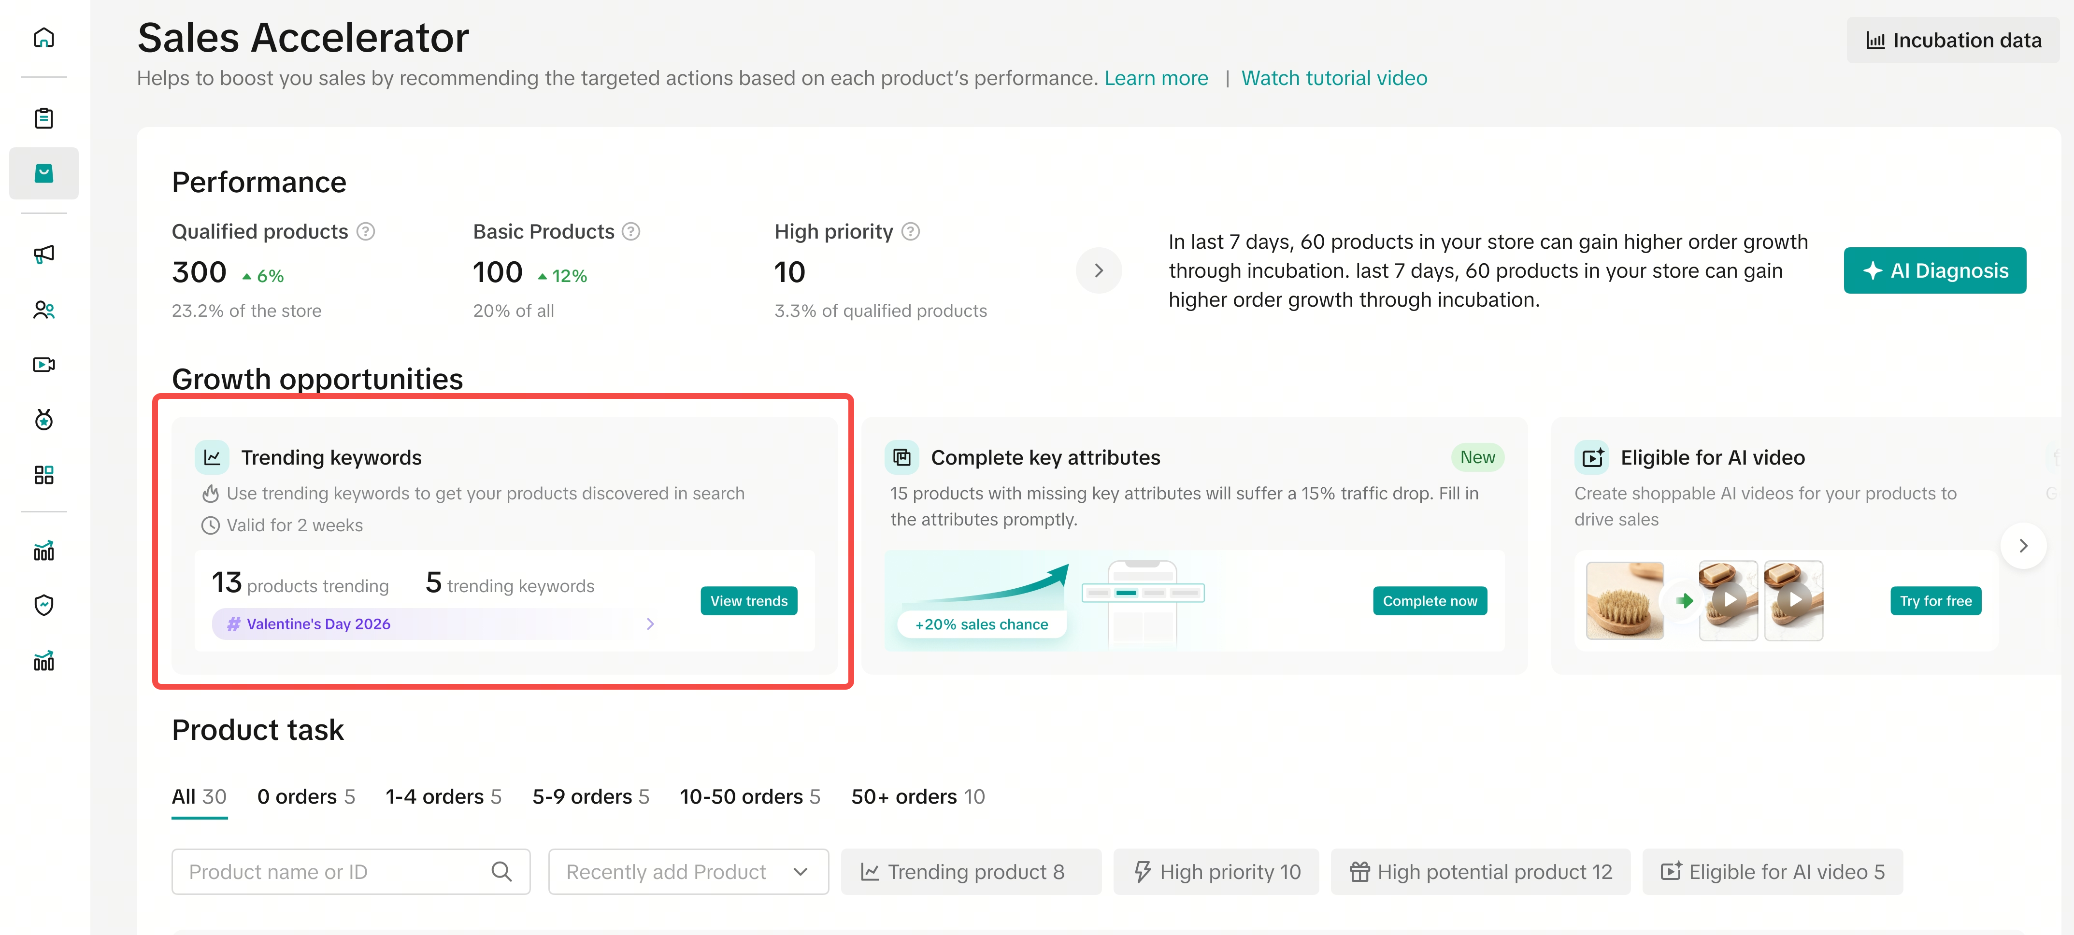Open the Watch tutorial video link
Screen dimensions: 2074x935
1334,78
